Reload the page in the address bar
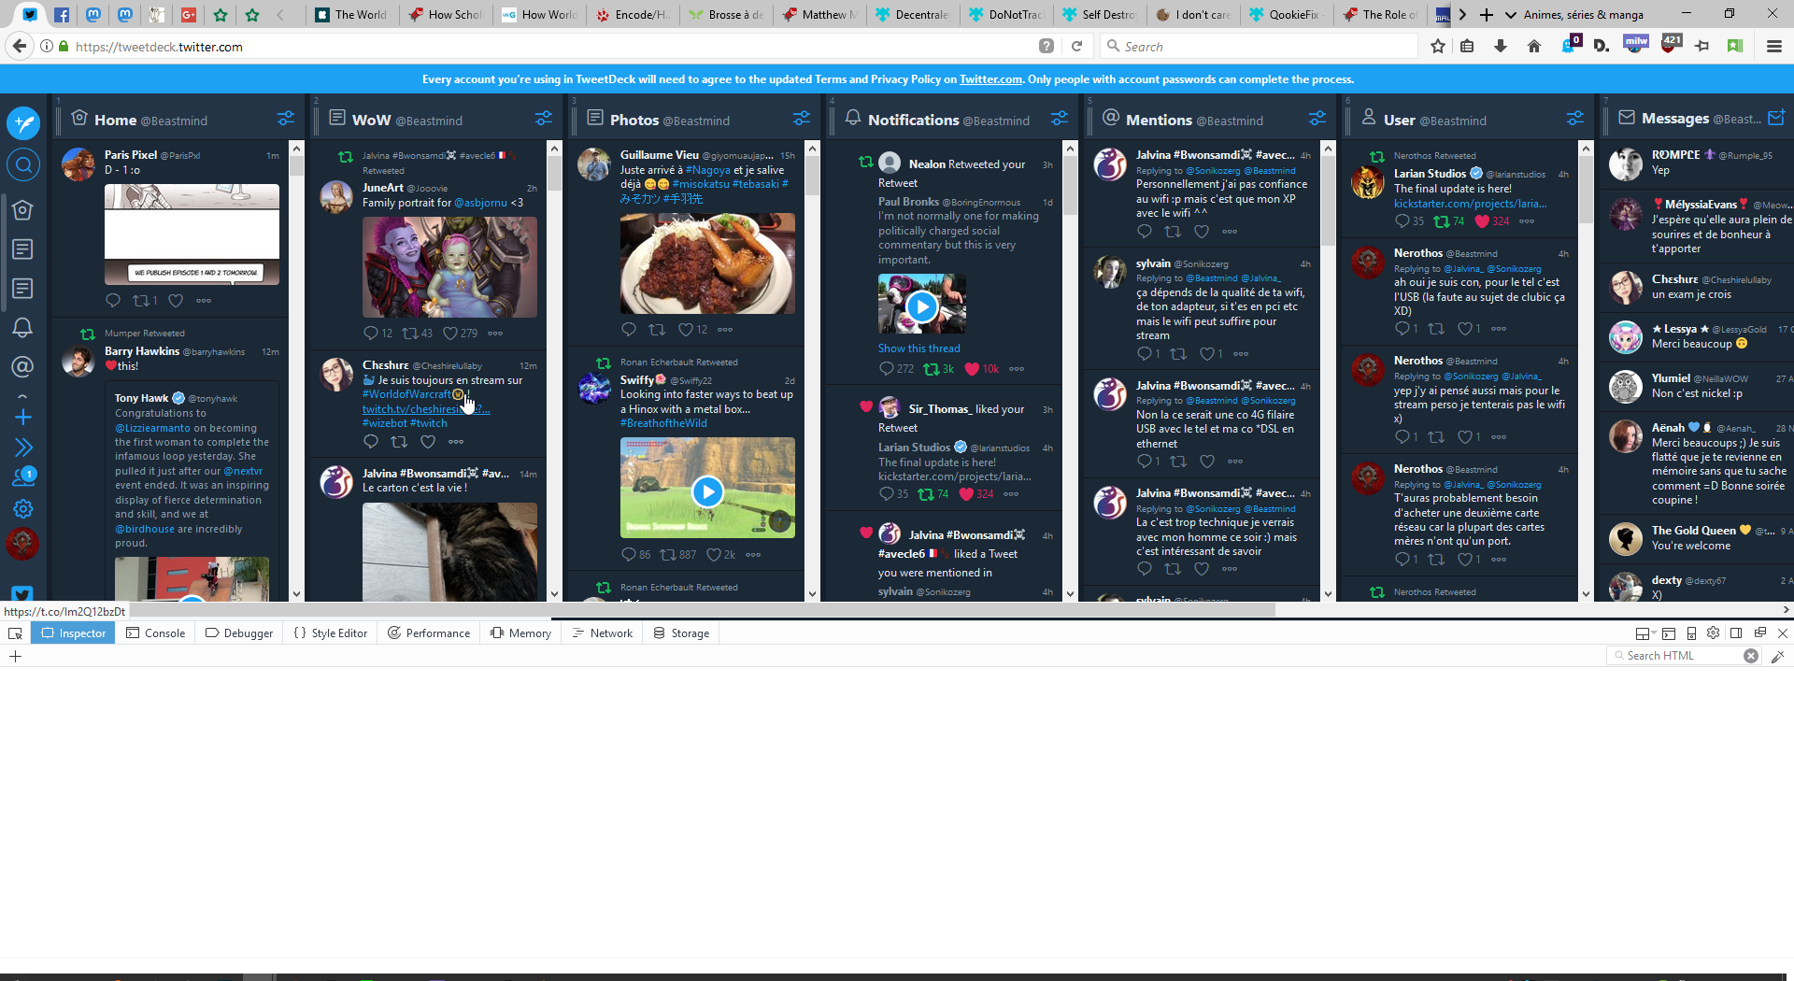The width and height of the screenshot is (1794, 981). pos(1076,46)
